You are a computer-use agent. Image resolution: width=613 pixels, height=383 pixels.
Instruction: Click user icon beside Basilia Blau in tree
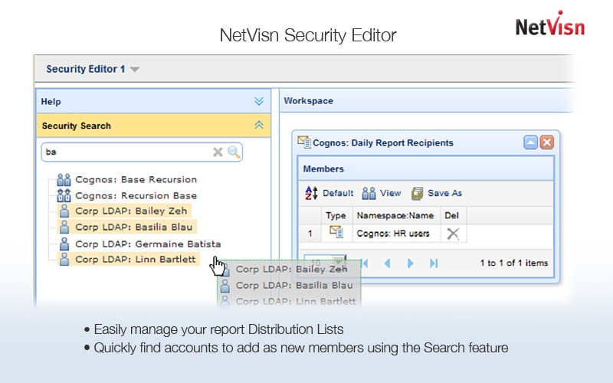(64, 227)
